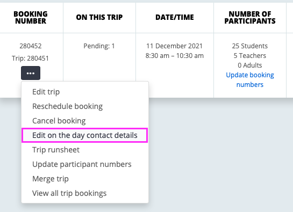
Task: Open Edit on the day contact details
Action: point(84,135)
